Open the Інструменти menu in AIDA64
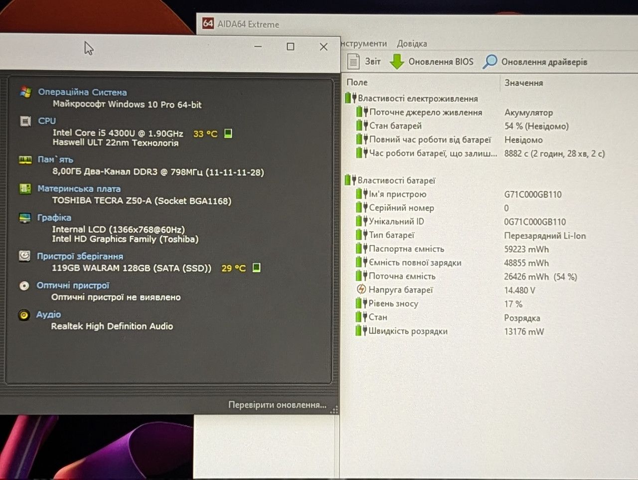Image resolution: width=638 pixels, height=480 pixels. (364, 43)
